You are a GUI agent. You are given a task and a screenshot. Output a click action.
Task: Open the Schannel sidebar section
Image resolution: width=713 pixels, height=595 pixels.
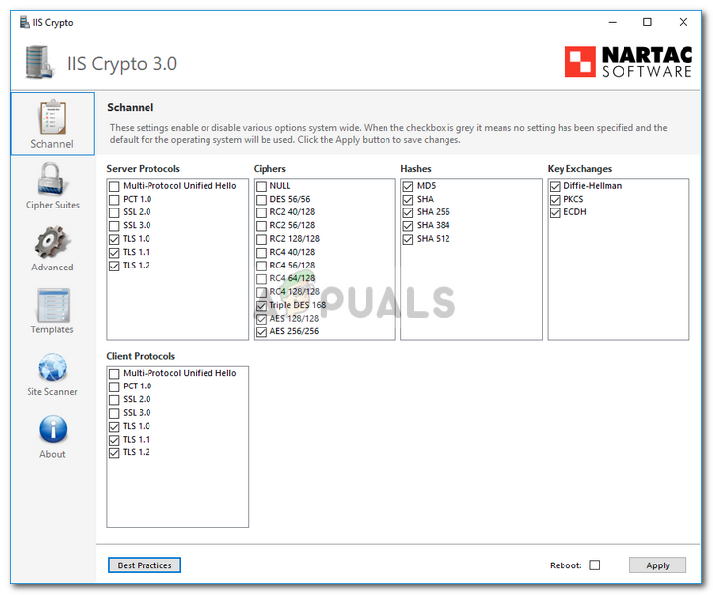[x=52, y=124]
